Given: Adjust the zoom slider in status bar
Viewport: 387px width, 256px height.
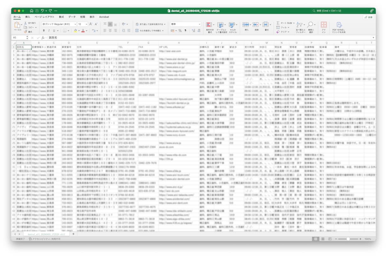Looking at the screenshot, I should click(348, 239).
